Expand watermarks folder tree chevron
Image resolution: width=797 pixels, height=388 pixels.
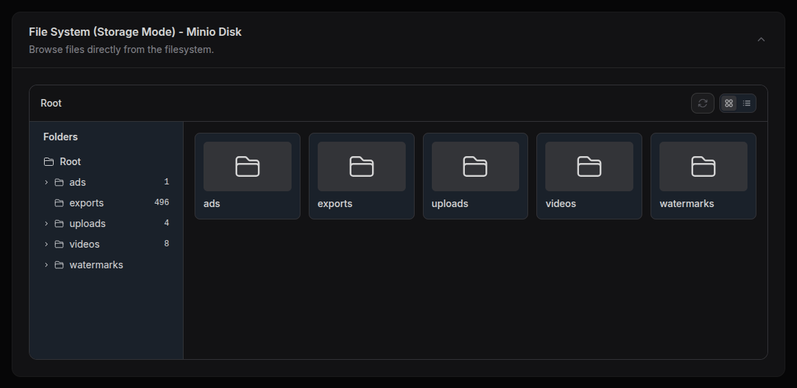coord(46,265)
